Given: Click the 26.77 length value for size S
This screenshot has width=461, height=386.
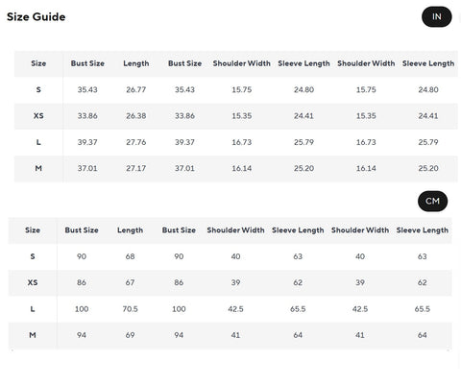Looking at the screenshot, I should (136, 89).
